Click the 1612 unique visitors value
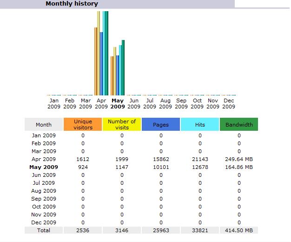This screenshot has width=291, height=242. pyautogui.click(x=83, y=159)
